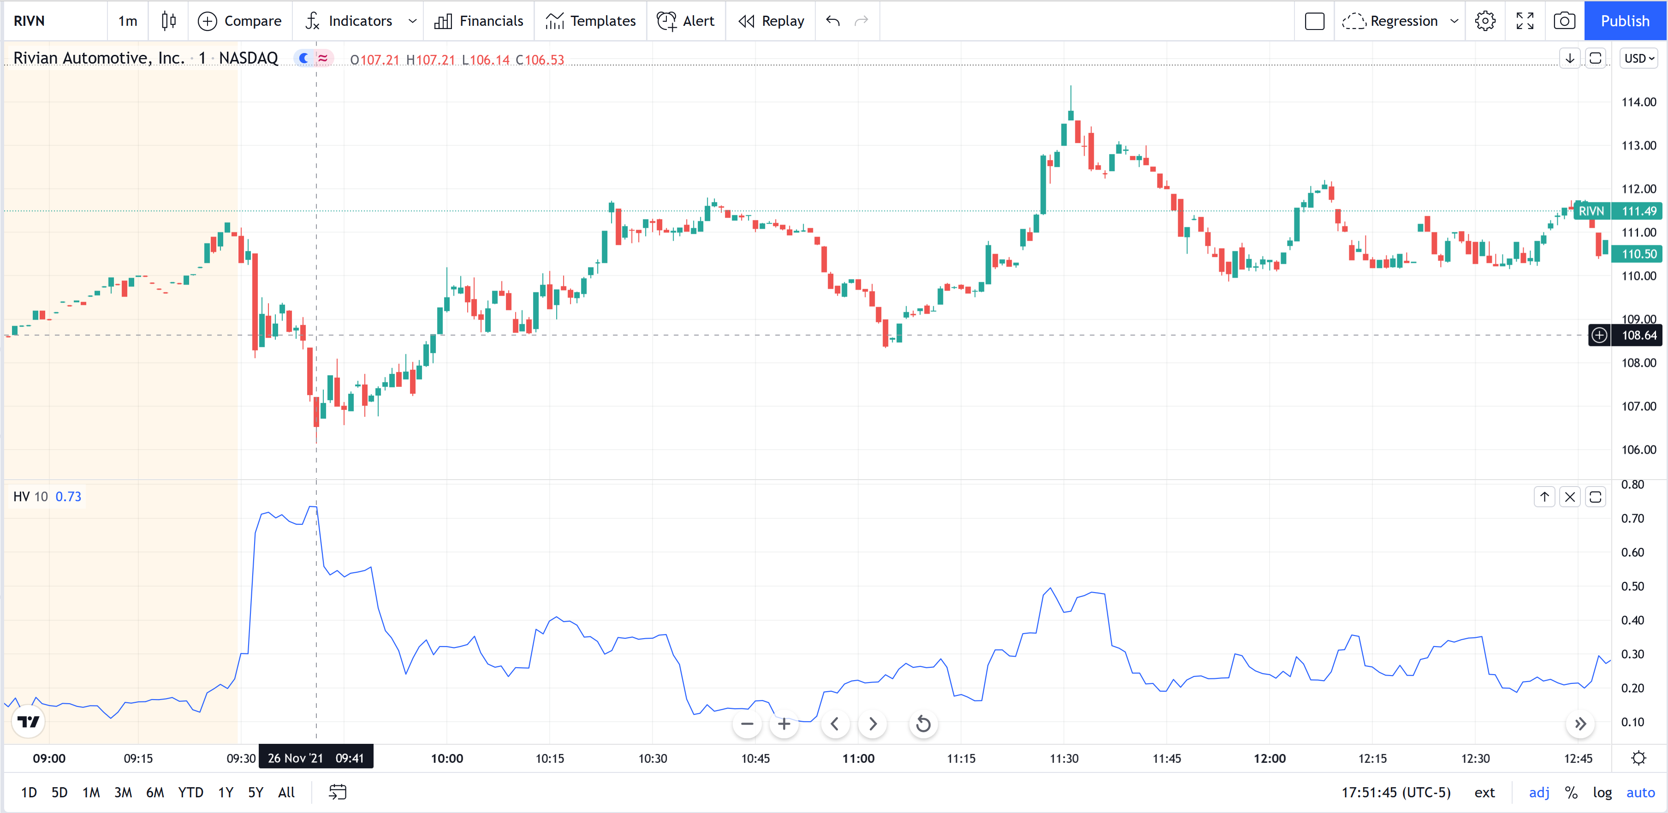Click the red approximate data status icon

pyautogui.click(x=323, y=58)
